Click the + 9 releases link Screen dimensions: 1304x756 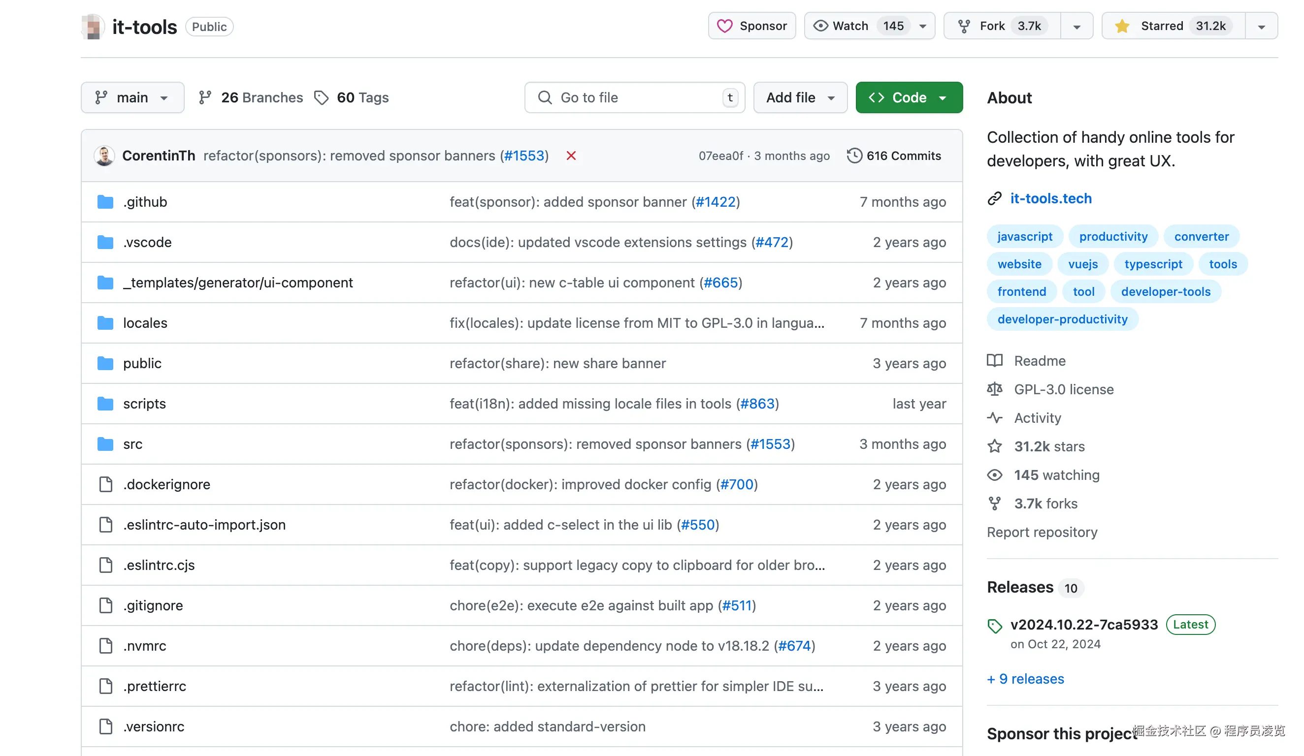[1025, 678]
